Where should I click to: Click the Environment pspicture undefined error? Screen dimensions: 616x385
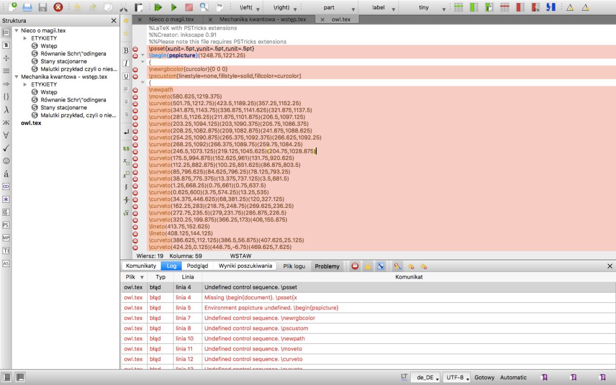[368, 307]
